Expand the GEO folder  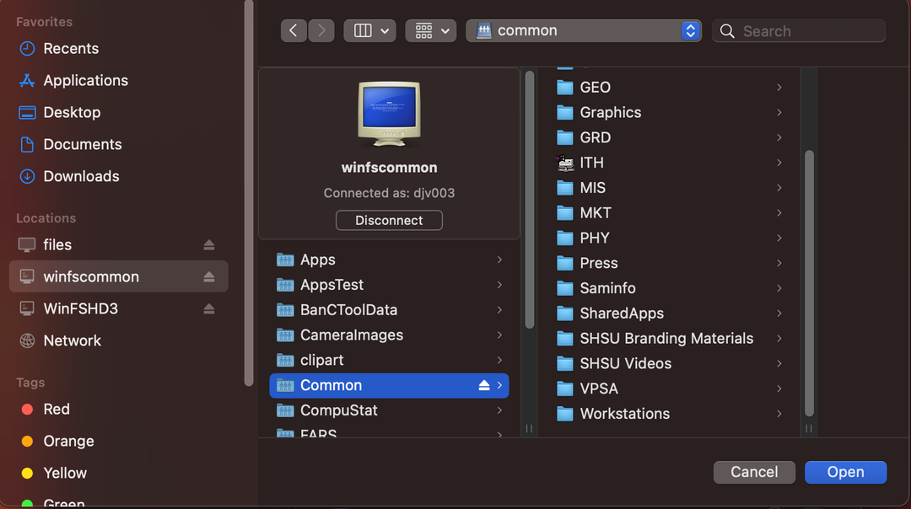point(778,87)
